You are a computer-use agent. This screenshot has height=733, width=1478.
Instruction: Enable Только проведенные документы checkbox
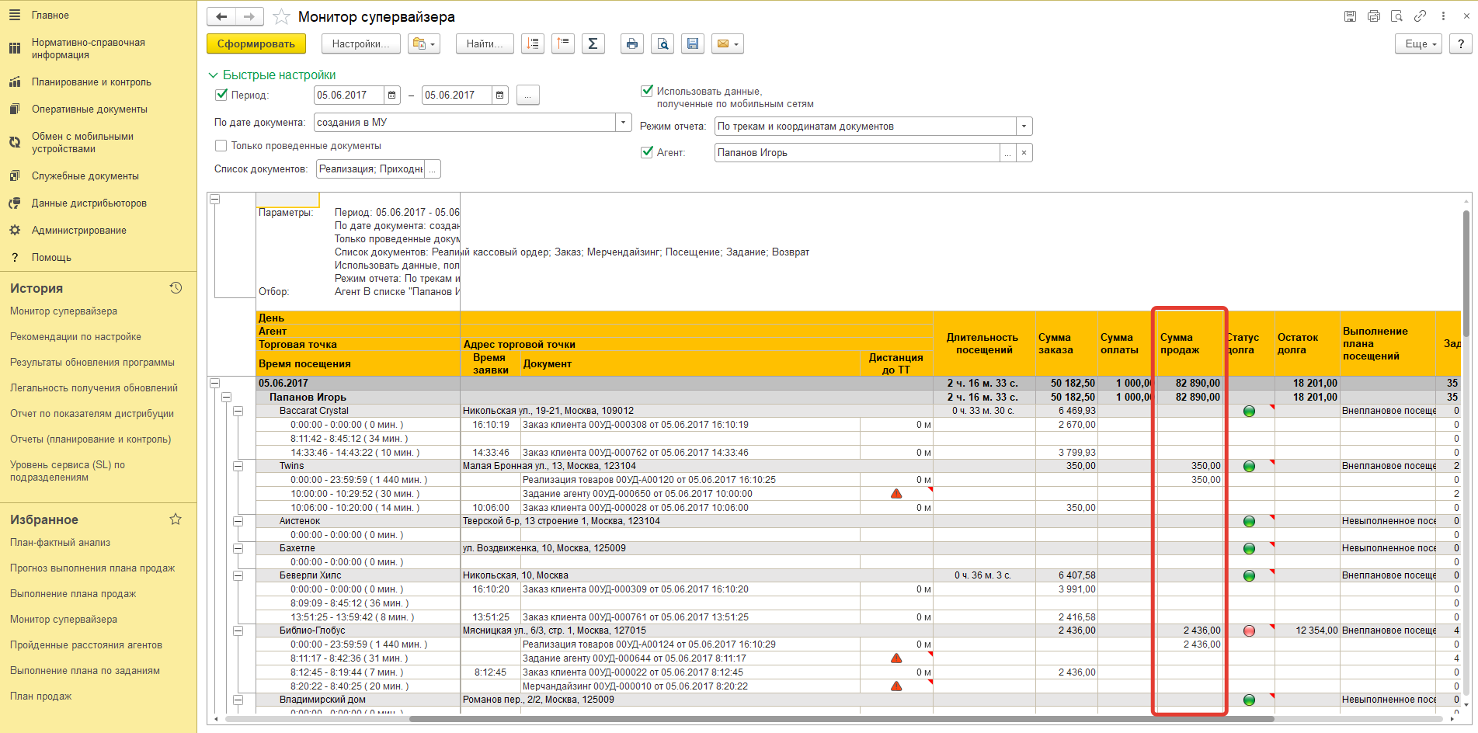(x=221, y=145)
